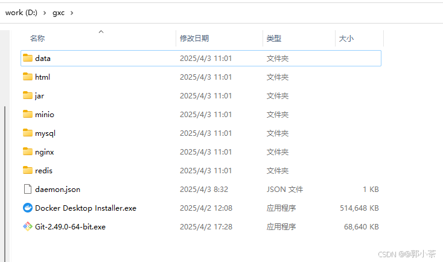Sort by 类型 column header
Image resolution: width=443 pixels, height=262 pixels.
pyautogui.click(x=274, y=38)
